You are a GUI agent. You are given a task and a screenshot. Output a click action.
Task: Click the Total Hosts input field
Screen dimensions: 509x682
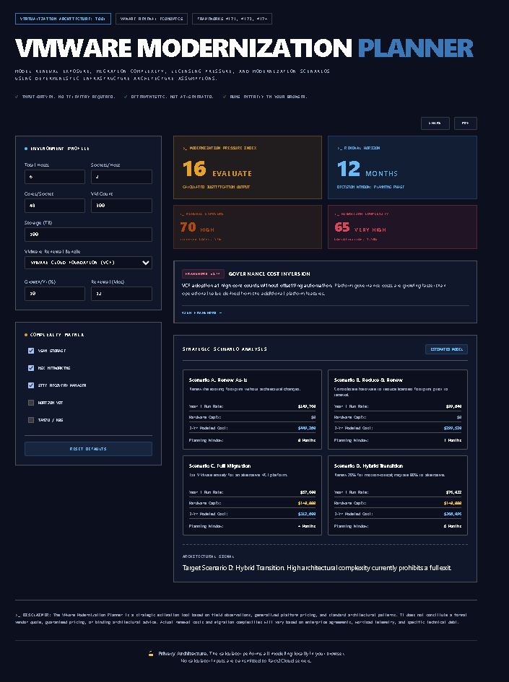[x=55, y=177]
